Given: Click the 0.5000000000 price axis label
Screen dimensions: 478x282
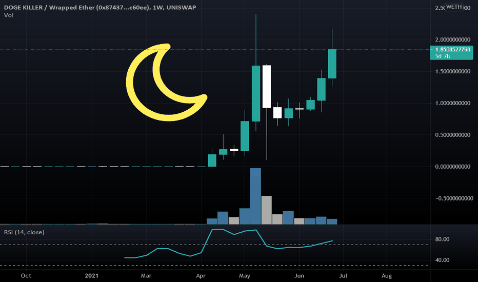Looking at the screenshot, I should click(453, 135).
